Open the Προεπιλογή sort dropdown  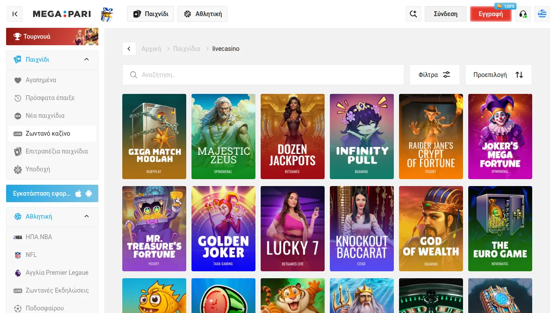pos(498,75)
